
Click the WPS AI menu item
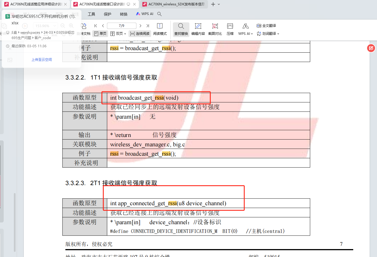pyautogui.click(x=145, y=14)
